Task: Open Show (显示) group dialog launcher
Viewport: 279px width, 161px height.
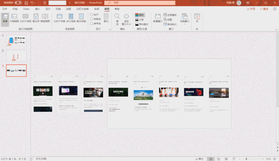Action: [x=110, y=29]
